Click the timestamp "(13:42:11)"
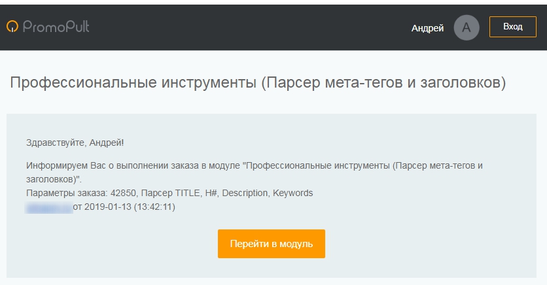 (154, 207)
